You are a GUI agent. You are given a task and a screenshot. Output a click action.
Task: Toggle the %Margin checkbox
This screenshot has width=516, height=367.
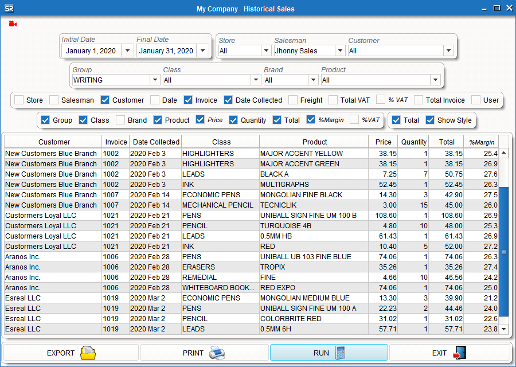(x=311, y=120)
